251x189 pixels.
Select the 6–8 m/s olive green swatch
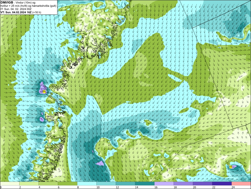tap(68, 183)
